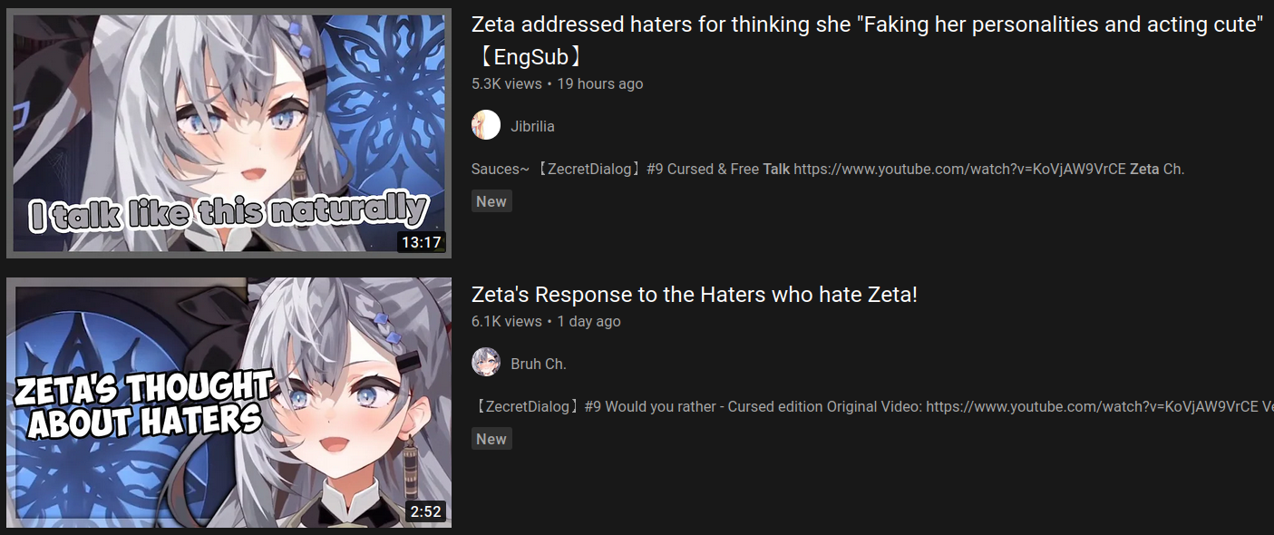Open the 'I talk like this naturally' video thumbnail
This screenshot has height=535, width=1274.
[229, 133]
